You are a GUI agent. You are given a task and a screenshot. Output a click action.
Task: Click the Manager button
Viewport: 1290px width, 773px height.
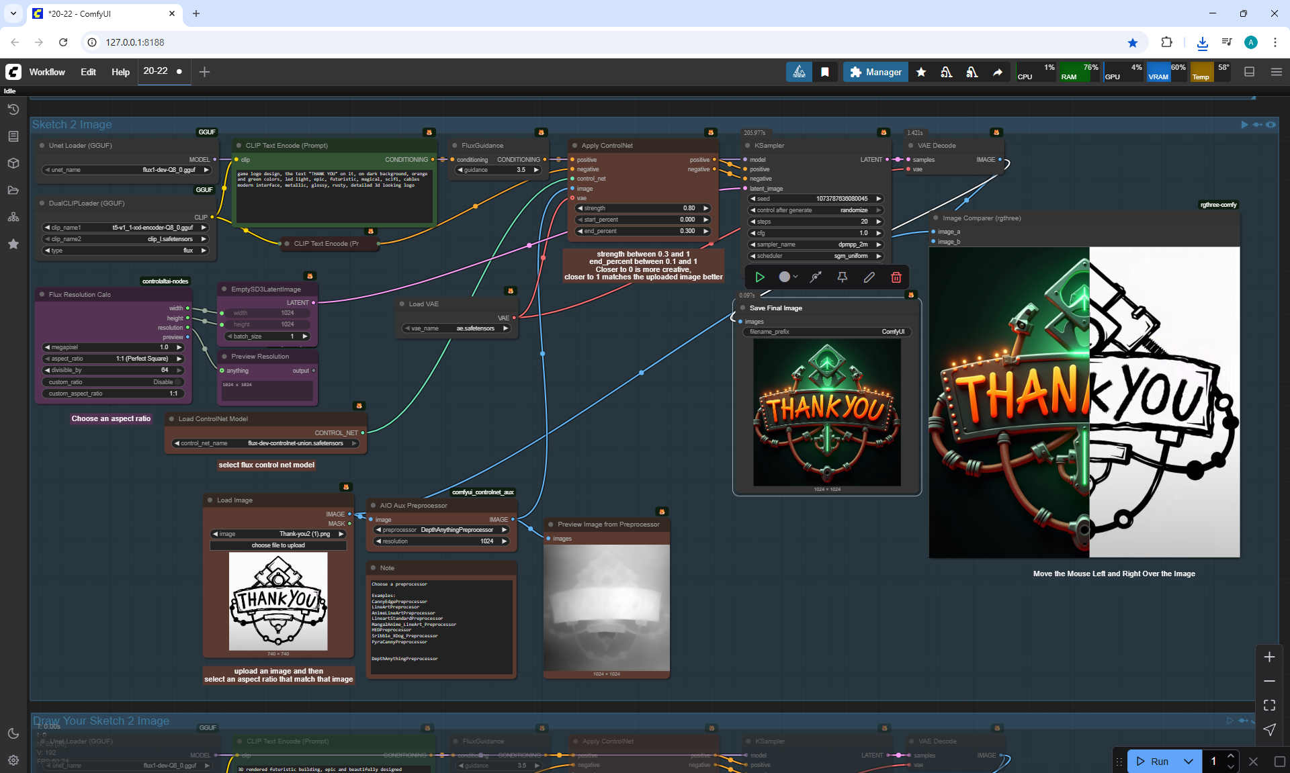point(875,72)
